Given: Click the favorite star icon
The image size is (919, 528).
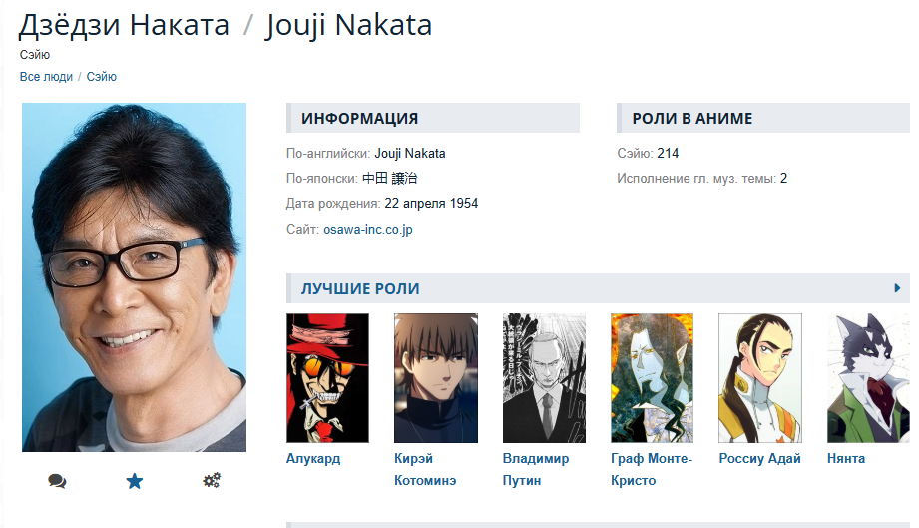Looking at the screenshot, I should pos(135,481).
